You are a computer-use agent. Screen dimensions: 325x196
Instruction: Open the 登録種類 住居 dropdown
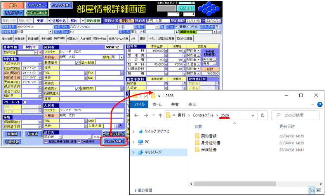pyautogui.click(x=50, y=32)
